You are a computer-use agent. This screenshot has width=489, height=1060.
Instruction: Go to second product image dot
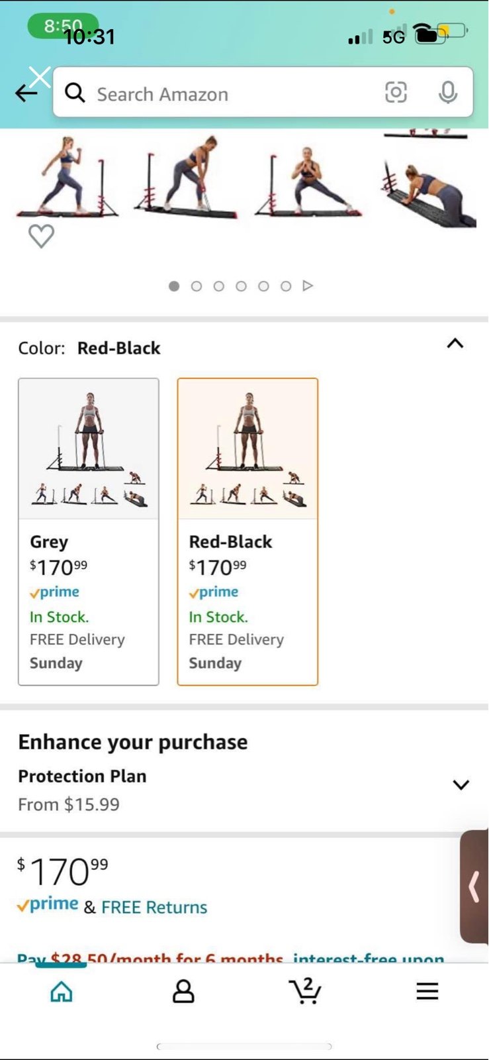(x=197, y=286)
